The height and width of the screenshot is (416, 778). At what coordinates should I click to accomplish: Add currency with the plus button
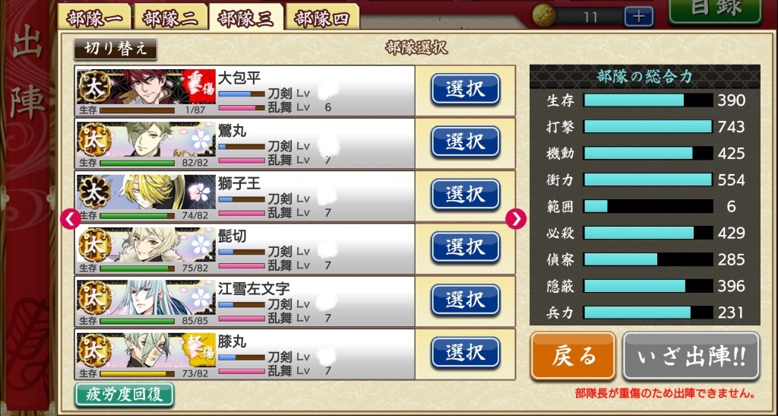[x=638, y=17]
